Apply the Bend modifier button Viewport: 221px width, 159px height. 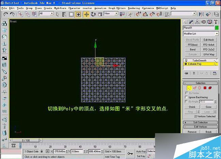coord(193,50)
